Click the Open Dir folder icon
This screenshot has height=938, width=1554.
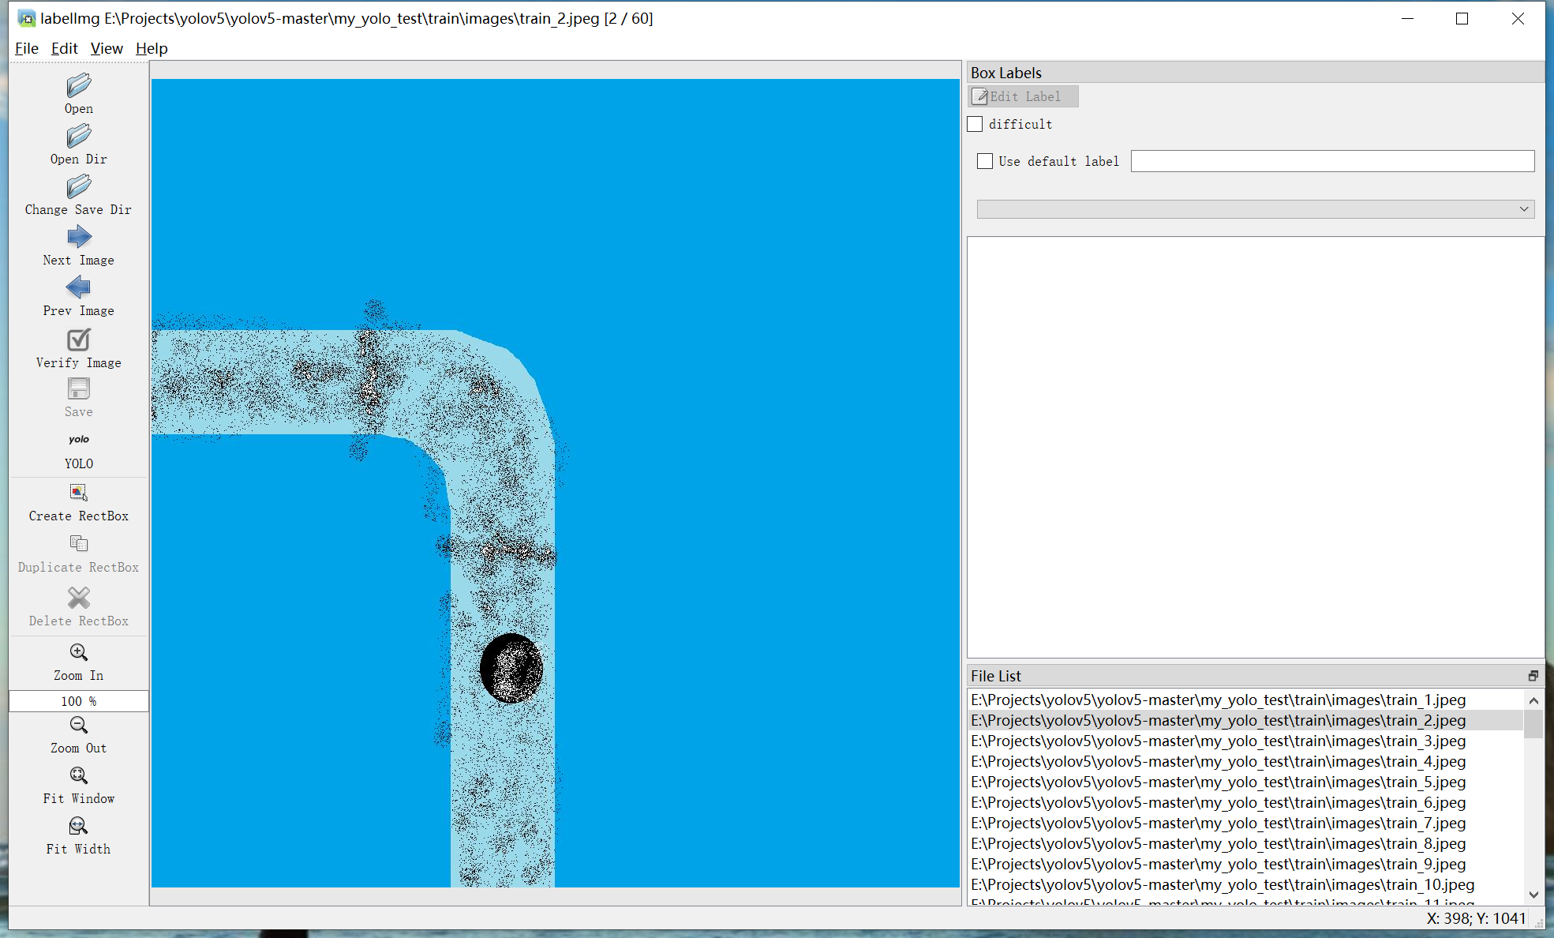pos(79,136)
